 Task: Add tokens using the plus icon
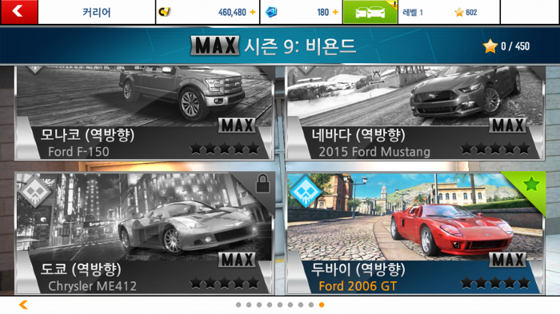click(335, 12)
